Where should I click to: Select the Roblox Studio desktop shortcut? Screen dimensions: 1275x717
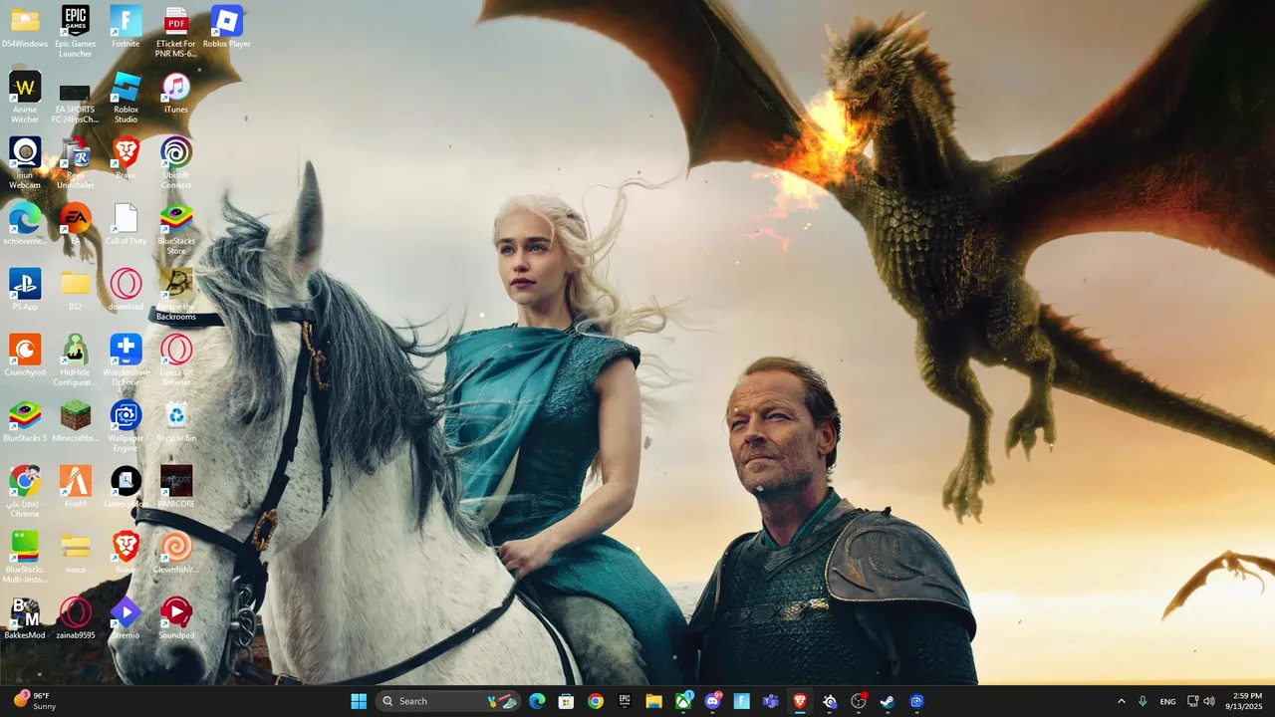point(126,97)
